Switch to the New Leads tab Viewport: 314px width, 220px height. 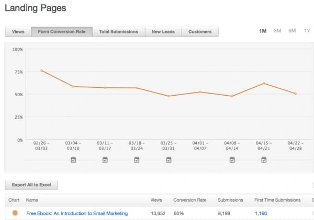click(163, 32)
